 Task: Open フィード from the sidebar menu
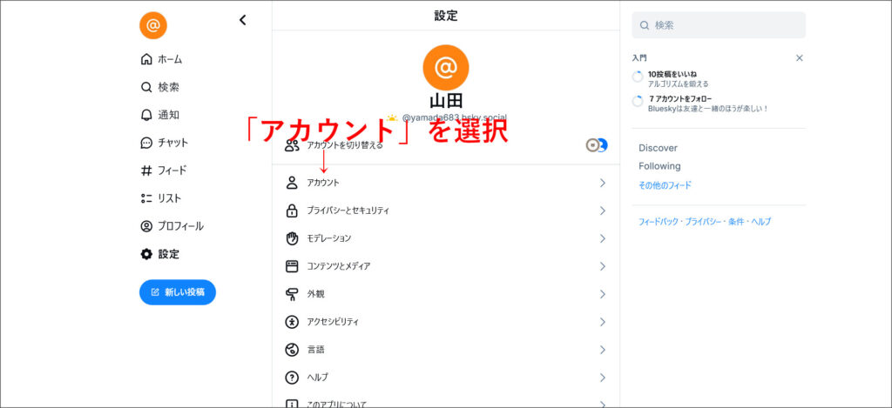(x=172, y=171)
